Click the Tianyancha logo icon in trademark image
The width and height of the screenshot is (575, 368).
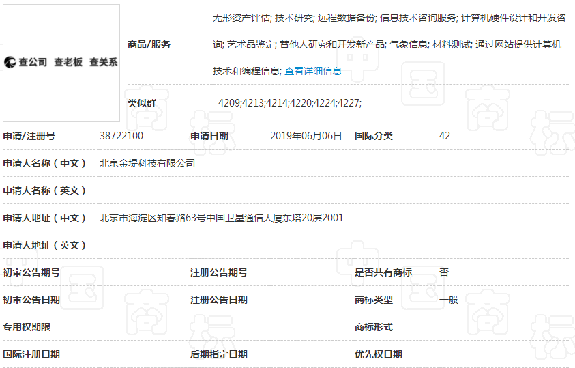(x=10, y=62)
